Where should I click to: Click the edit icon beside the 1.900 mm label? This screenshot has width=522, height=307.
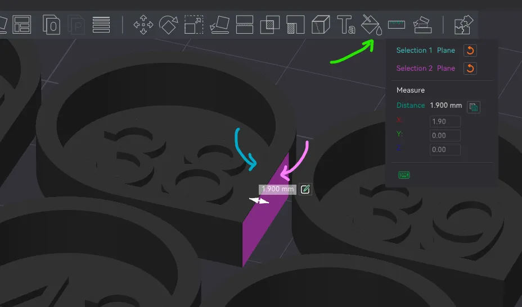tap(305, 189)
